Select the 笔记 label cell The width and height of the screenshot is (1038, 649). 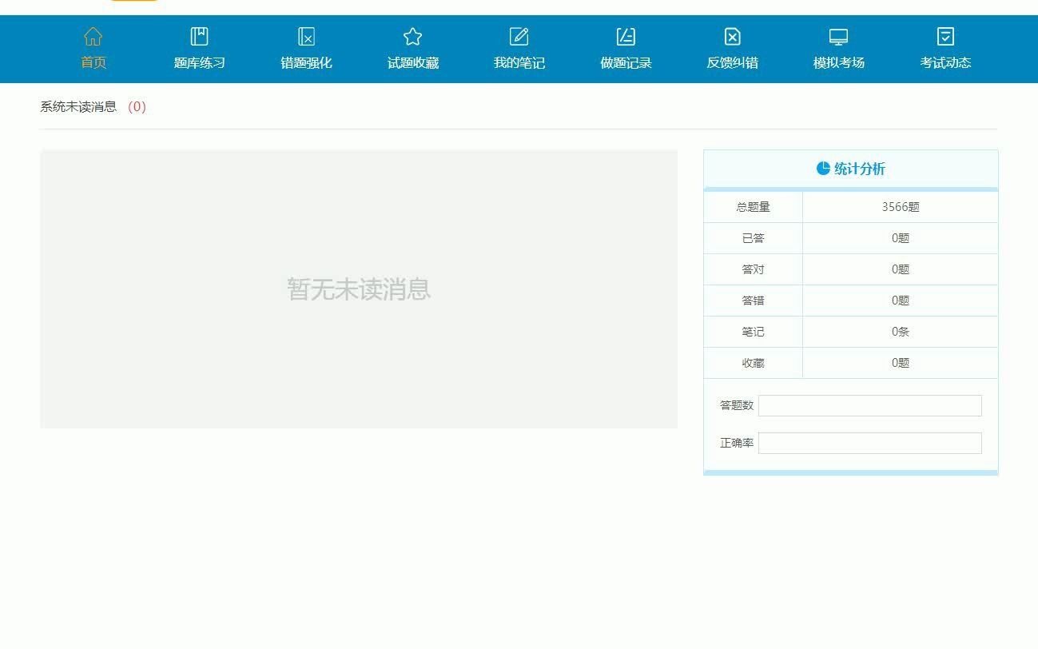pos(753,332)
